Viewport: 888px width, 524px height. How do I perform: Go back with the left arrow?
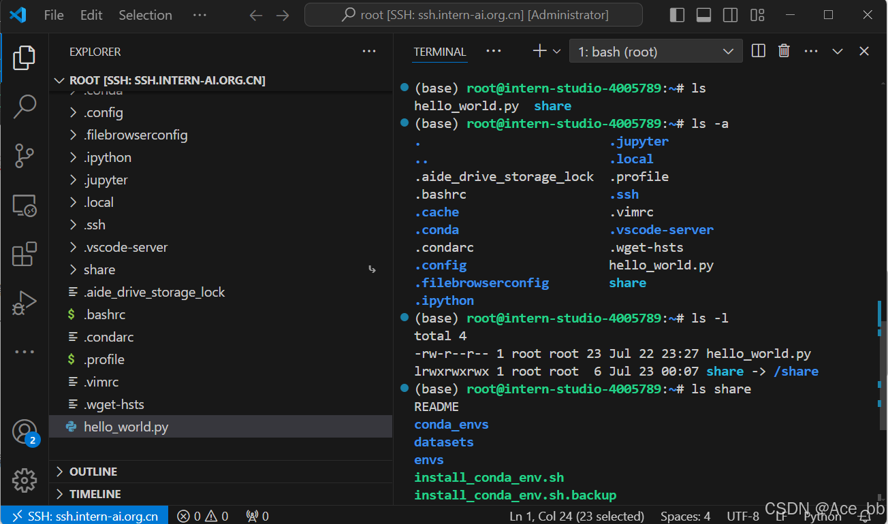point(256,15)
